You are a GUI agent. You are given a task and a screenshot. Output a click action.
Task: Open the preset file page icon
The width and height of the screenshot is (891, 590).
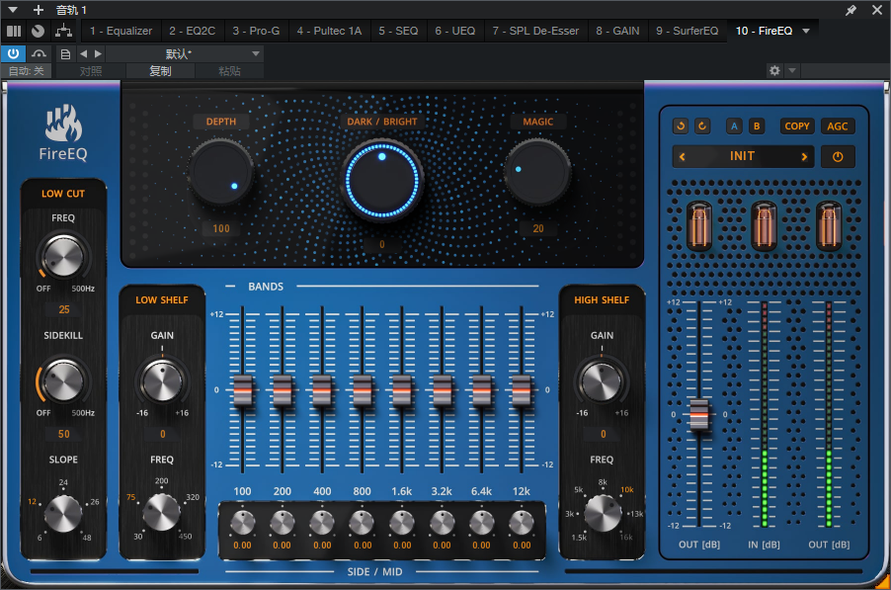coord(65,54)
